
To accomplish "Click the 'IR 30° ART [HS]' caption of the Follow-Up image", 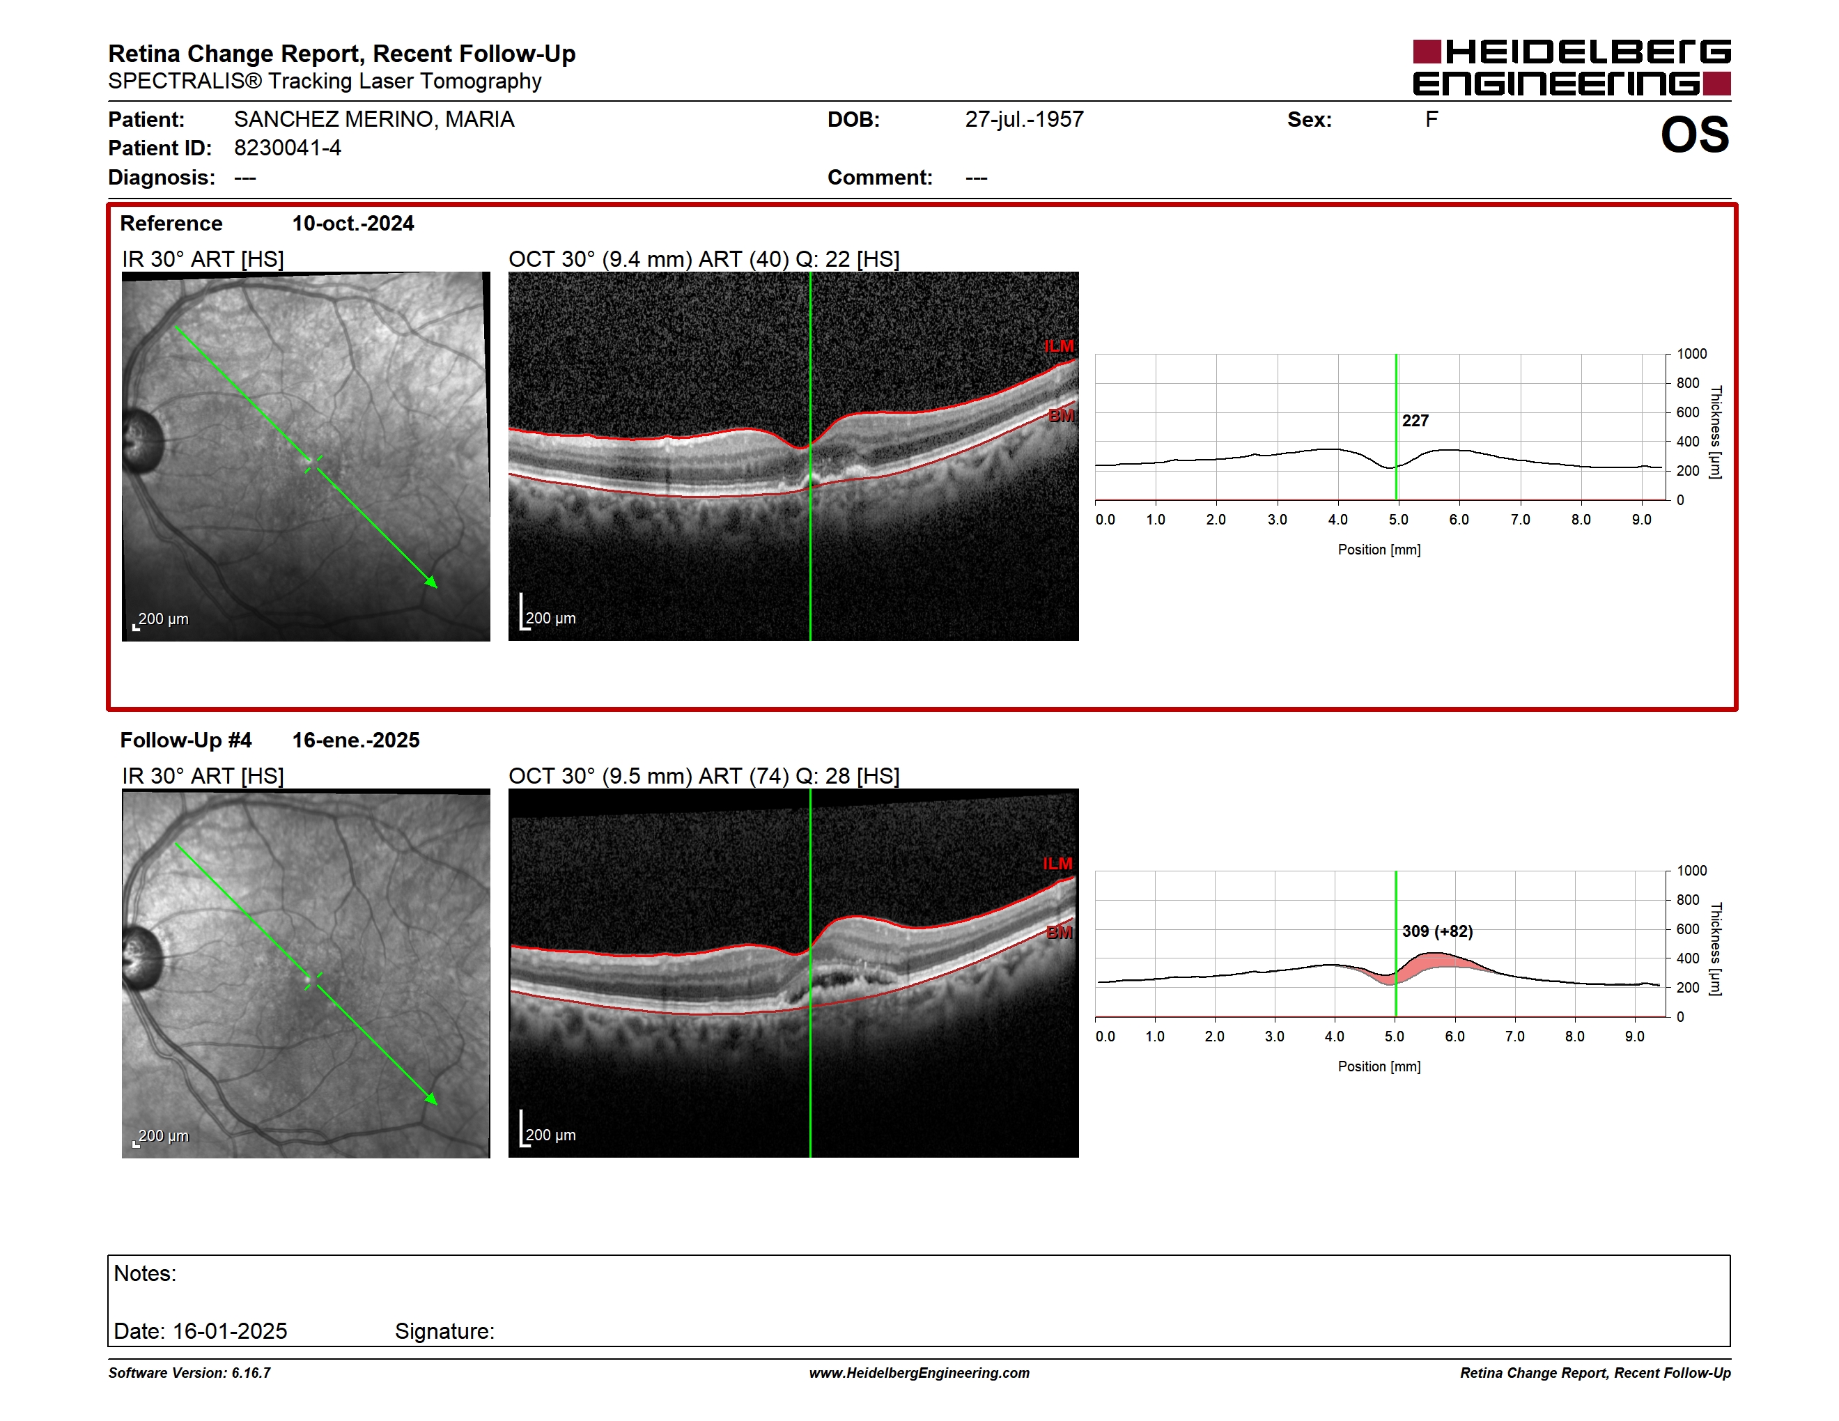I will [203, 776].
